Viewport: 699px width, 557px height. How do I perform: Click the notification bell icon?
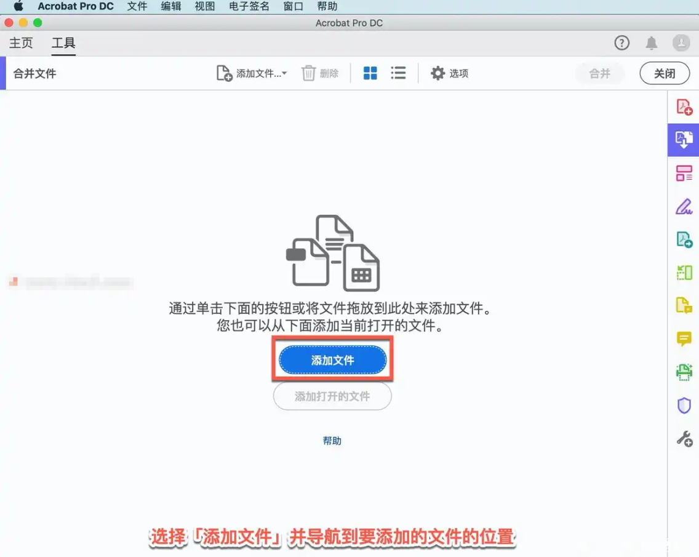coord(652,42)
